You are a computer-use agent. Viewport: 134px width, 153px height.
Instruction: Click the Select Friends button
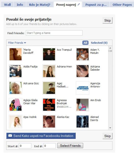pyautogui.click(x=70, y=146)
